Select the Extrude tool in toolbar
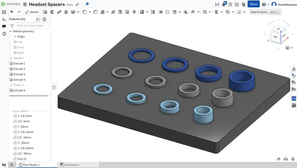This screenshot has width=297, height=168. coord(45,12)
